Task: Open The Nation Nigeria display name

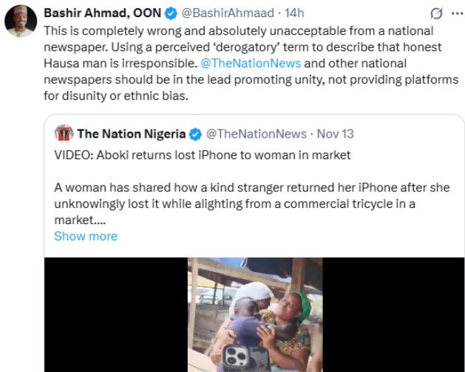Action: pyautogui.click(x=132, y=134)
